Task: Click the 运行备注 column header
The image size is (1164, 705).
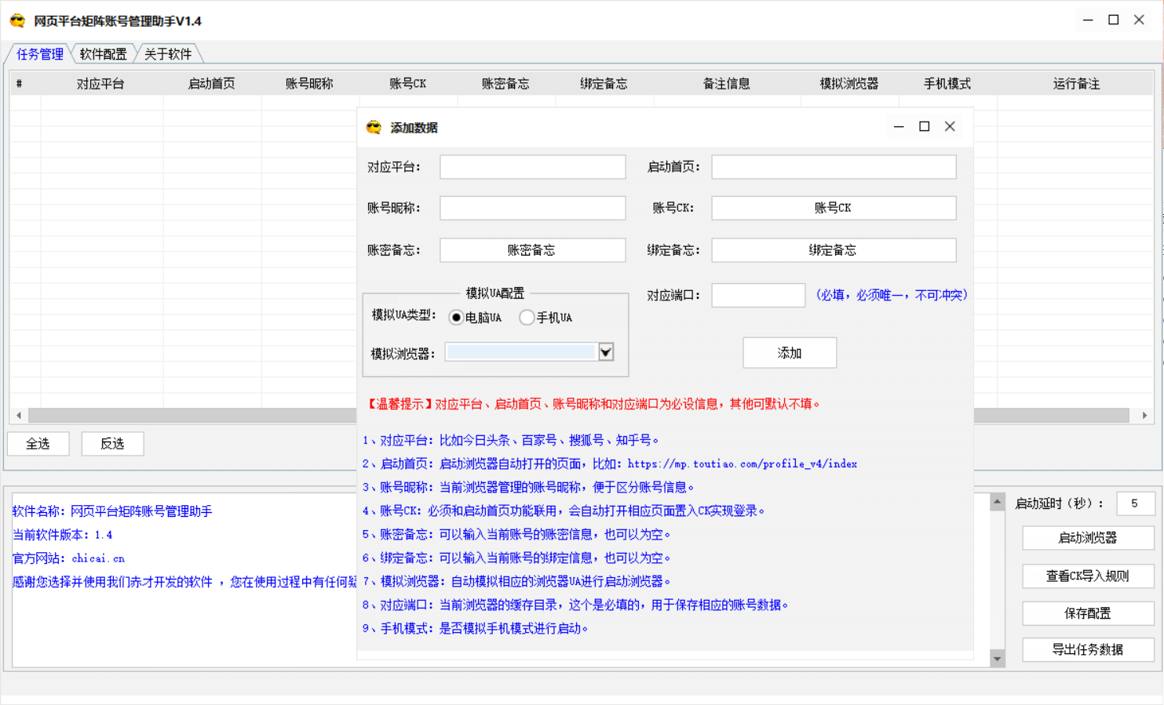Action: tap(1076, 84)
